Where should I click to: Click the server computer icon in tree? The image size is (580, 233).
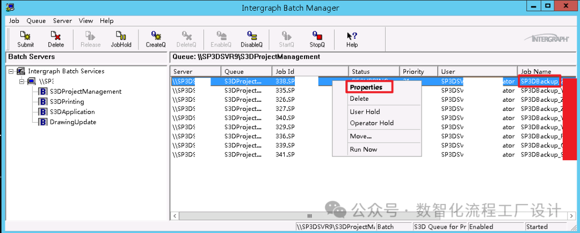[32, 81]
